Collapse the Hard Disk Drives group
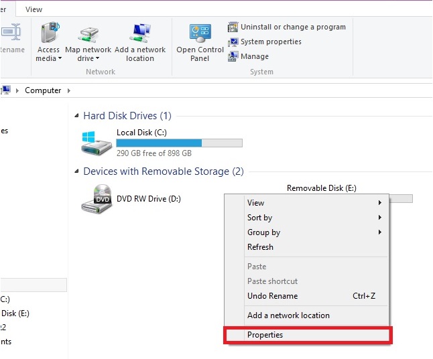This screenshot has width=433, height=359. click(78, 117)
